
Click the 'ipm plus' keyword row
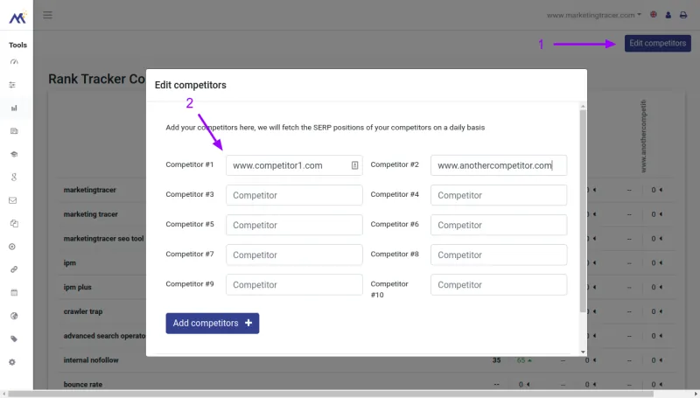click(x=77, y=287)
